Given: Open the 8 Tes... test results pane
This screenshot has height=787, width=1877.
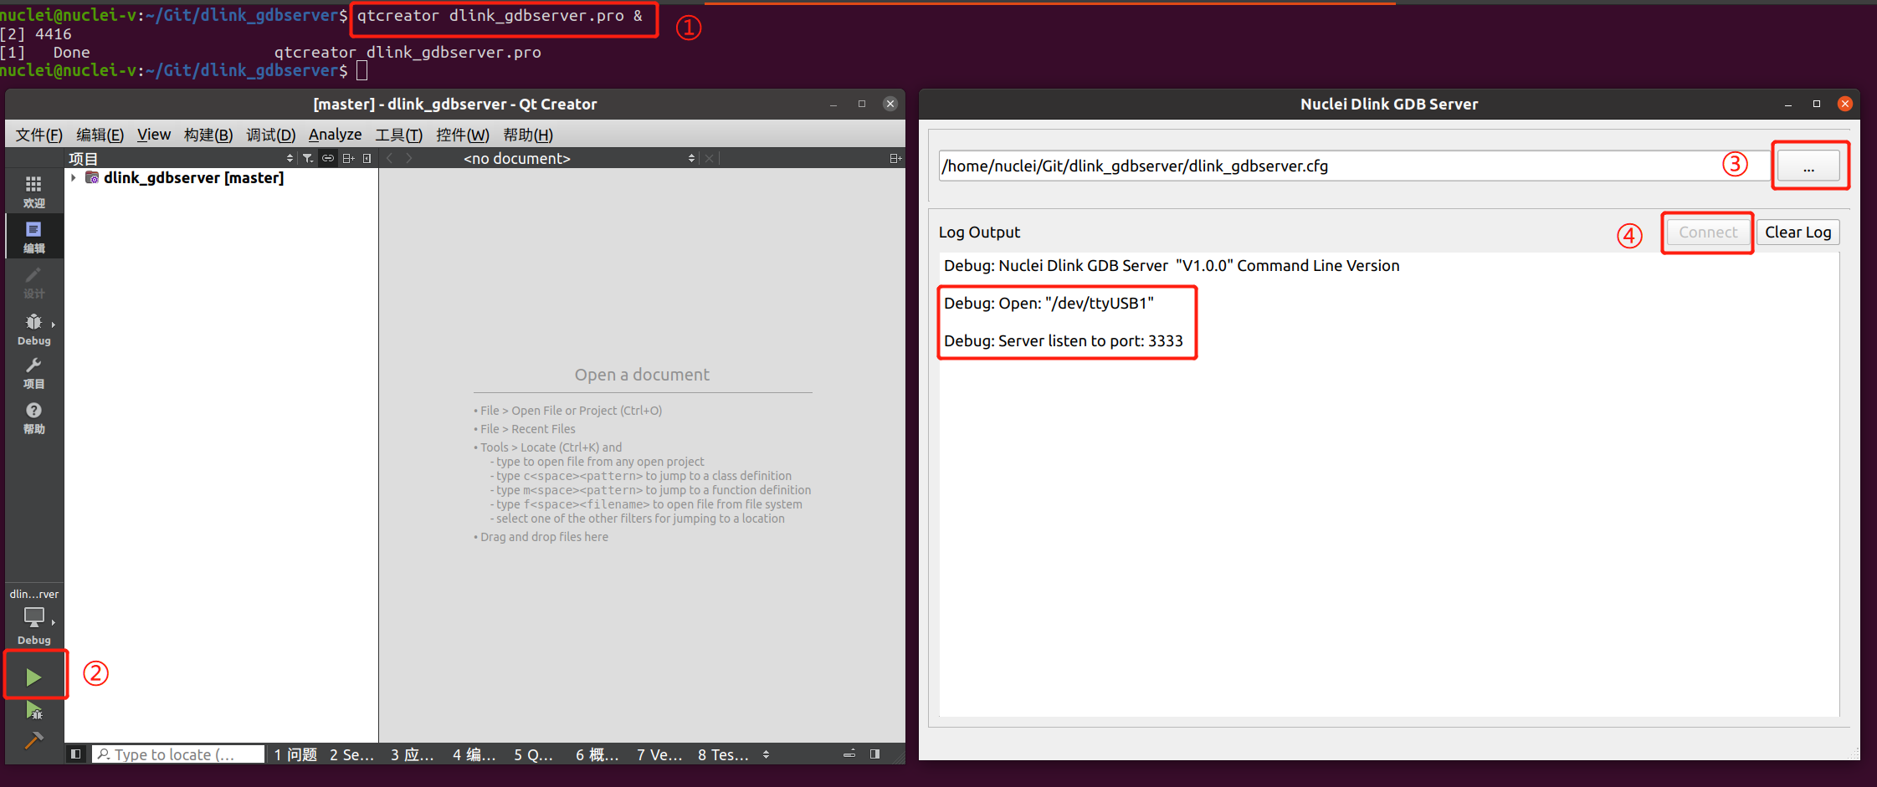Looking at the screenshot, I should pyautogui.click(x=723, y=754).
